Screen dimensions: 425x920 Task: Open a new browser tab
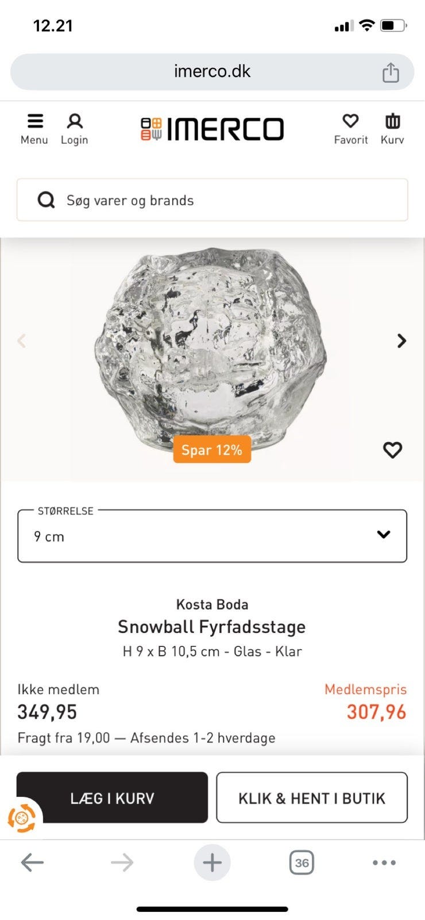212,862
